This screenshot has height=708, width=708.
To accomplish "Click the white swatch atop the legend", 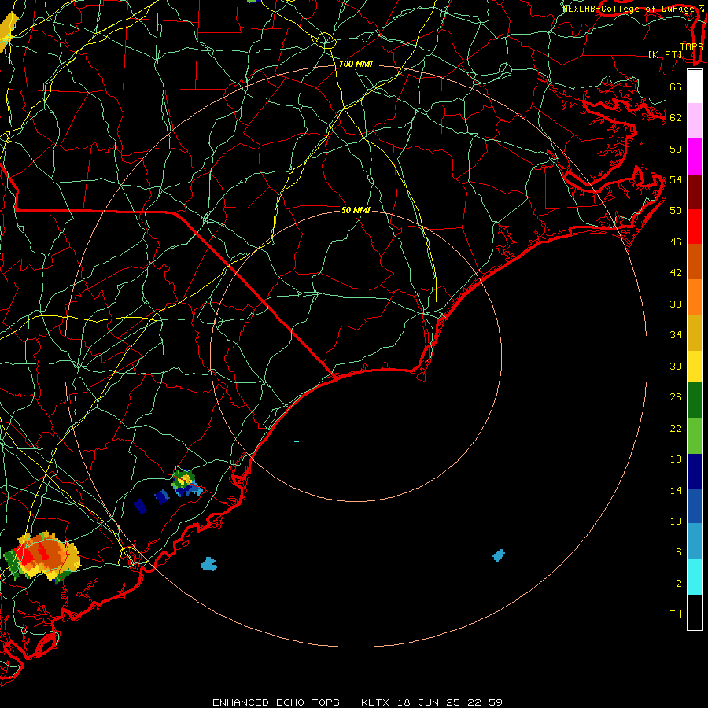I will coord(695,87).
